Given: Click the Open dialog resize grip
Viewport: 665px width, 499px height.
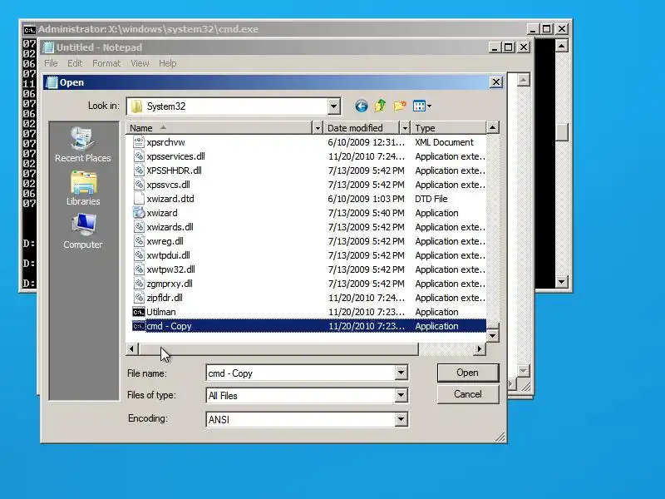Looking at the screenshot, I should coord(500,437).
